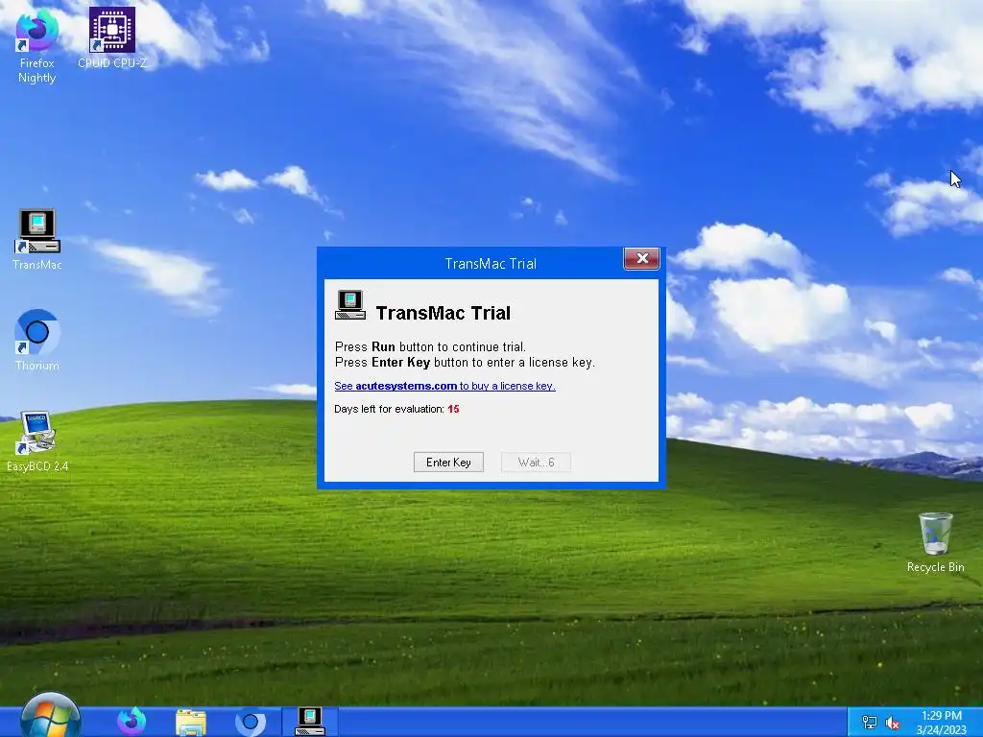
Task: Open File Explorer from the taskbar
Action: coord(191,722)
